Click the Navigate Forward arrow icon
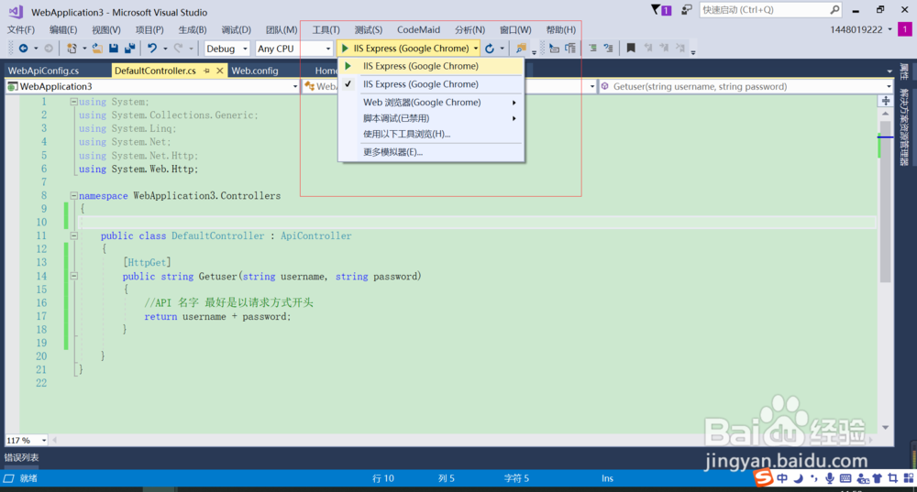917x492 pixels. (49, 49)
